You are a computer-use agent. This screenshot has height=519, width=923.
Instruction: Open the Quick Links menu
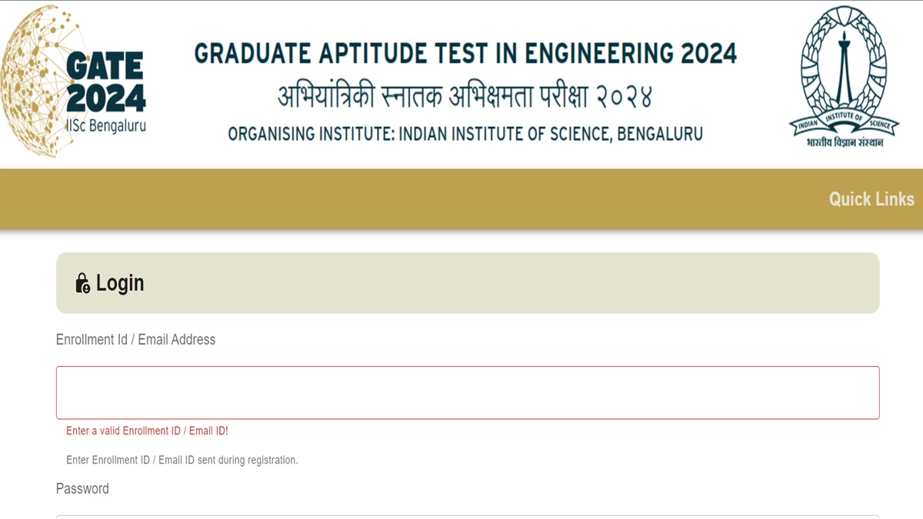pyautogui.click(x=871, y=199)
